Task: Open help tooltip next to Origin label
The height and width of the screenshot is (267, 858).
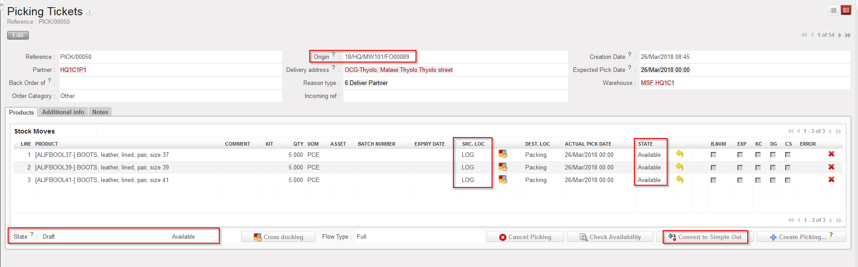Action: click(334, 55)
